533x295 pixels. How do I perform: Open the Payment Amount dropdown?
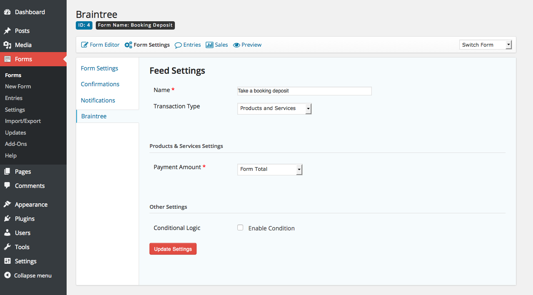270,169
